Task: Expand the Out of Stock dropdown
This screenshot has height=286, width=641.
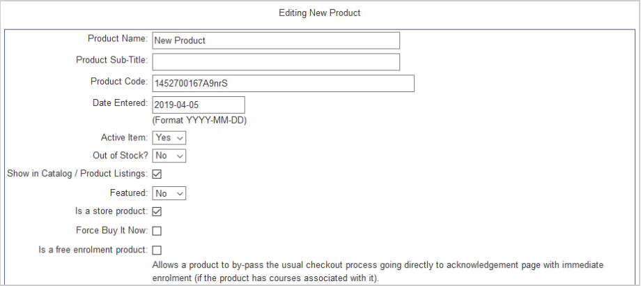Action: 169,156
